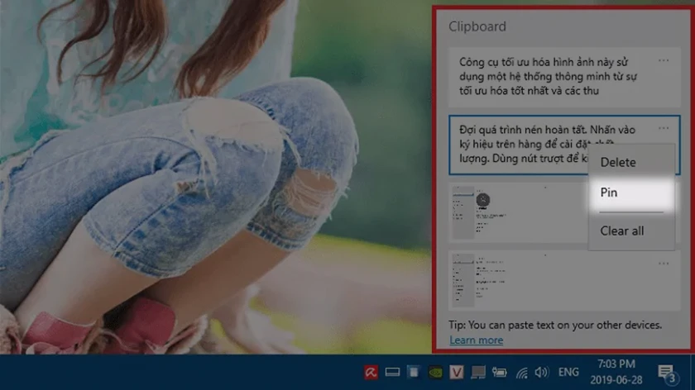Screen dimensions: 695x390
Task: Choose Pin from the clip menu
Action: click(x=631, y=193)
